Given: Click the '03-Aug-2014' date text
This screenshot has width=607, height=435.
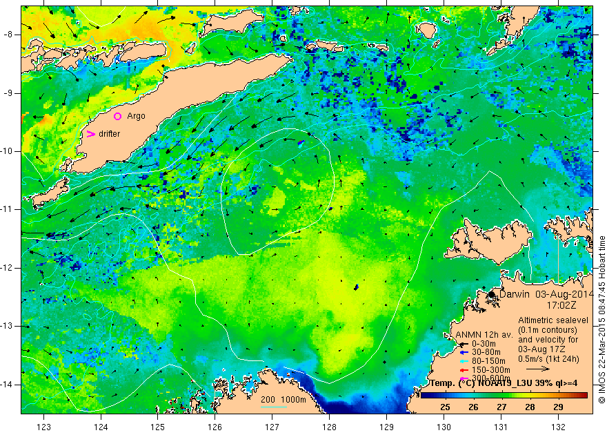Looking at the screenshot, I should 564,294.
